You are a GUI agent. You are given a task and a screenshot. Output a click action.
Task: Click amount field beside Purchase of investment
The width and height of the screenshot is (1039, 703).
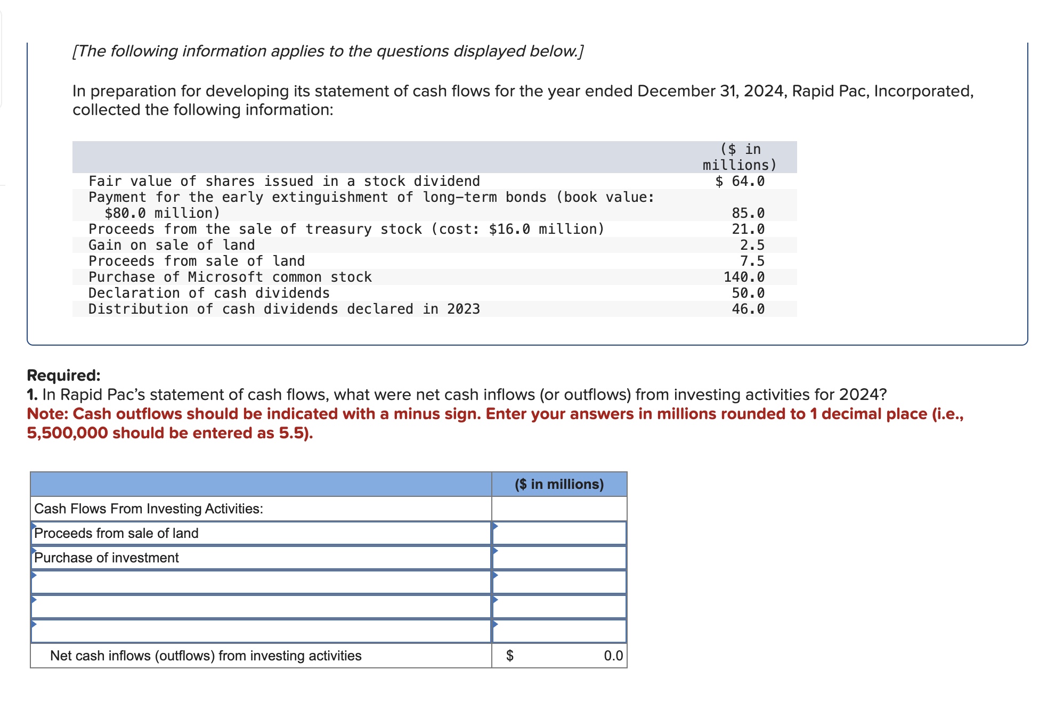click(559, 558)
